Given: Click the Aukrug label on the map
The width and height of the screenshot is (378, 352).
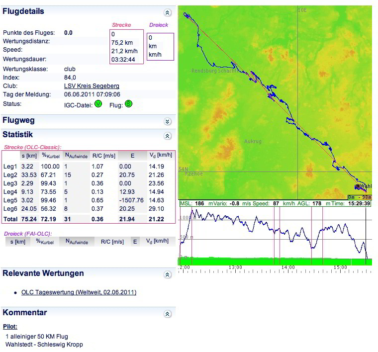Looking at the screenshot, I should tap(252, 142).
